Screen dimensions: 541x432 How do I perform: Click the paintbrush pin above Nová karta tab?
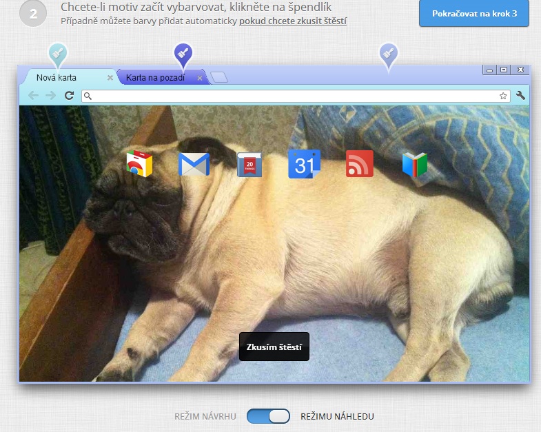tap(58, 54)
